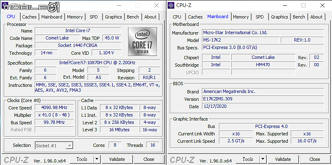The width and height of the screenshot is (332, 165).
Task: Click Validate button in left CPU-Z window
Action: (x=117, y=159)
